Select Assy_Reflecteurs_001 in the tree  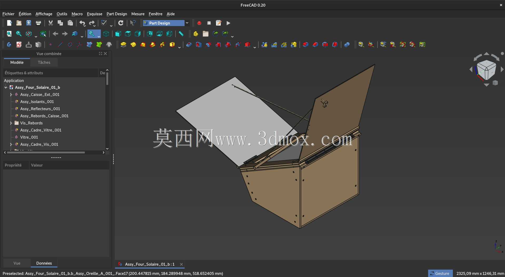(40, 109)
